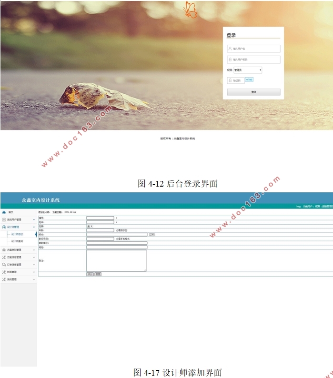The width and height of the screenshot is (333, 378).
Task: Expand the 新闻管理 menu arrow
Action: point(34,272)
